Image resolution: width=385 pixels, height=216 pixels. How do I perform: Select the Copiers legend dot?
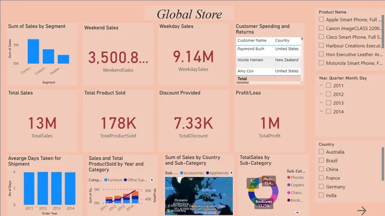[x=289, y=185]
